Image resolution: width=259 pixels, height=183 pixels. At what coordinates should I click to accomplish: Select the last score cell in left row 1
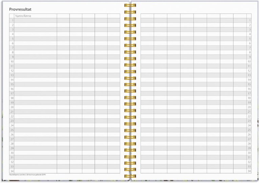114,21
